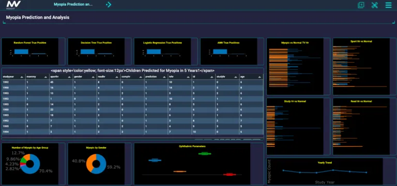
Task: Open the crossed tools settings icon
Action: (x=374, y=5)
